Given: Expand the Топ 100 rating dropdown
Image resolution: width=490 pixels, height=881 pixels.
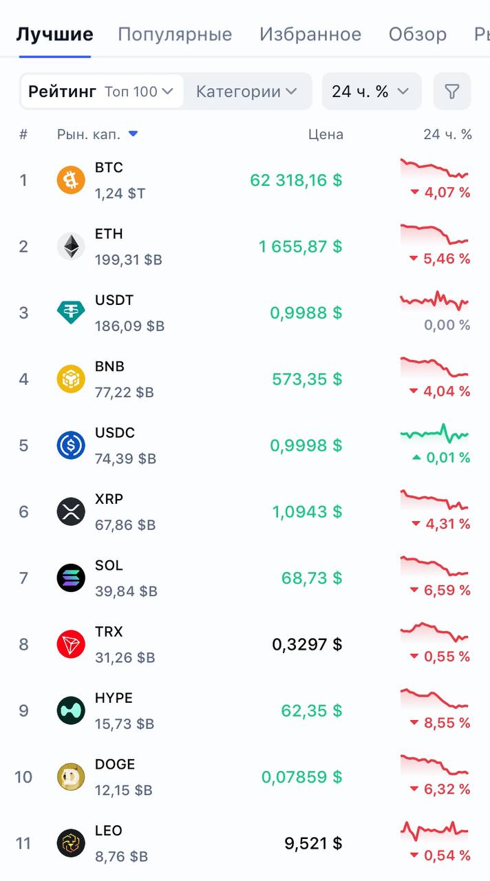Looking at the screenshot, I should [x=139, y=92].
